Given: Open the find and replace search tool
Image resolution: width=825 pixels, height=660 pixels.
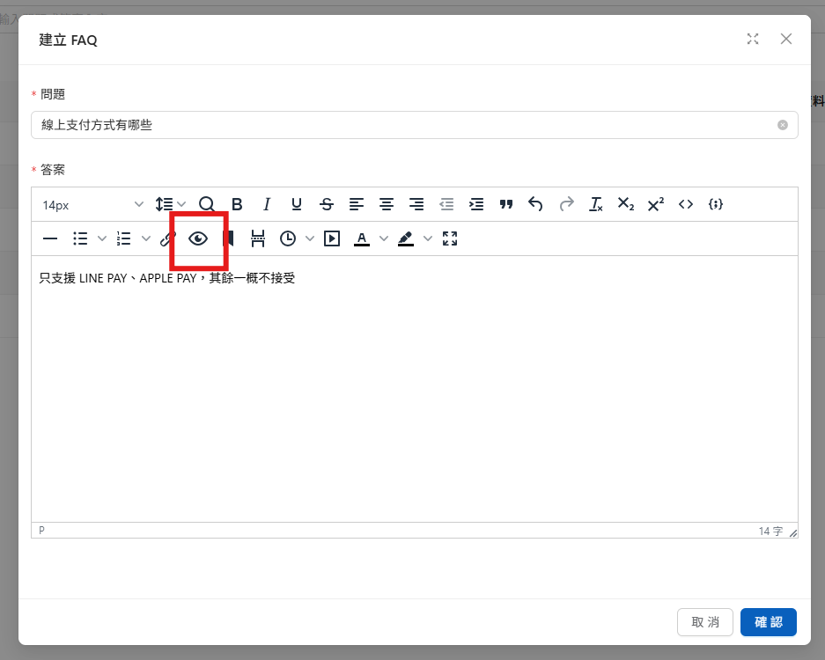Looking at the screenshot, I should 207,204.
